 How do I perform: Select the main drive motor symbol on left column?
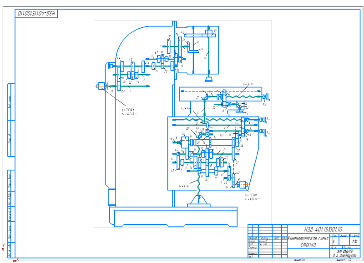click(x=101, y=86)
